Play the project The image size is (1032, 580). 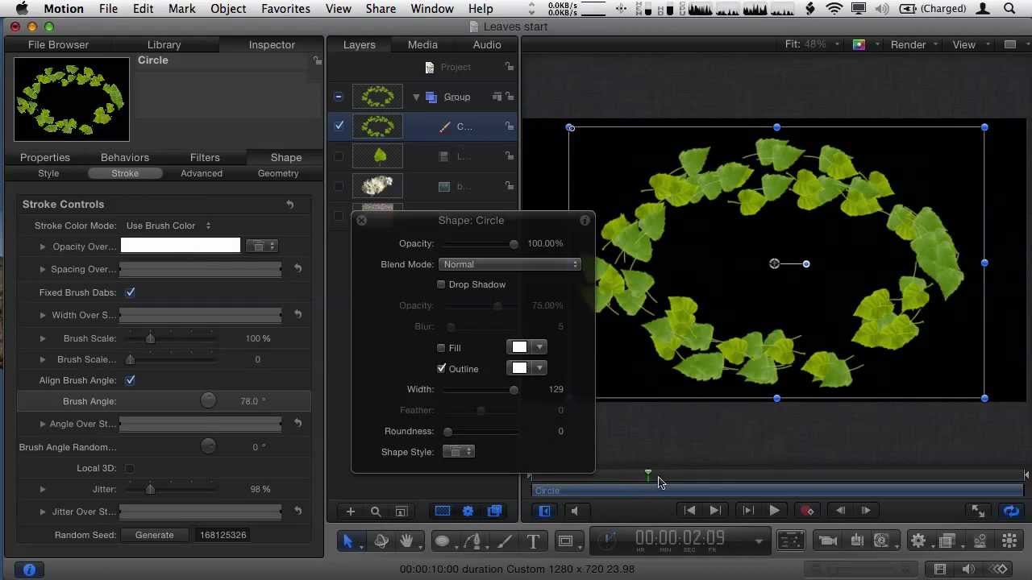(x=774, y=511)
